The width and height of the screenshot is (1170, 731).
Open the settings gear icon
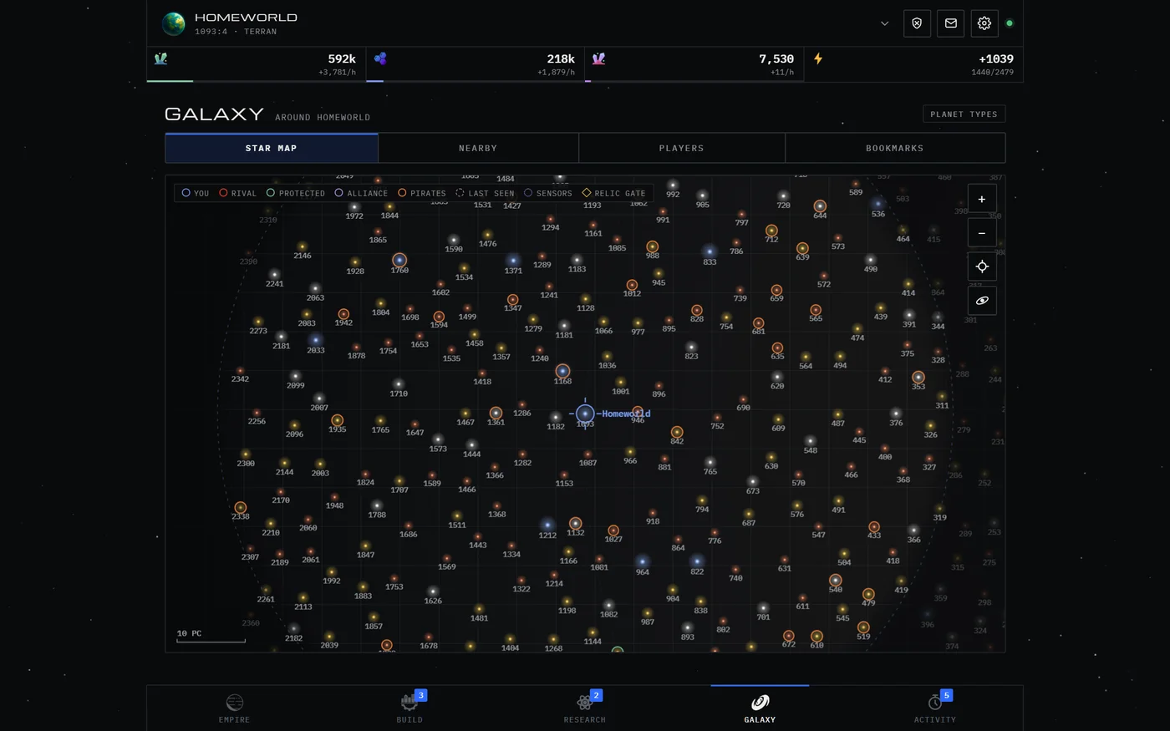click(x=984, y=23)
